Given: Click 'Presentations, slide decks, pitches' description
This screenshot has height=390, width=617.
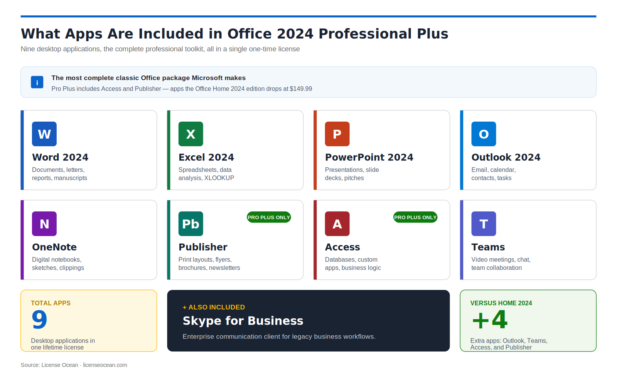Looking at the screenshot, I should [352, 174].
